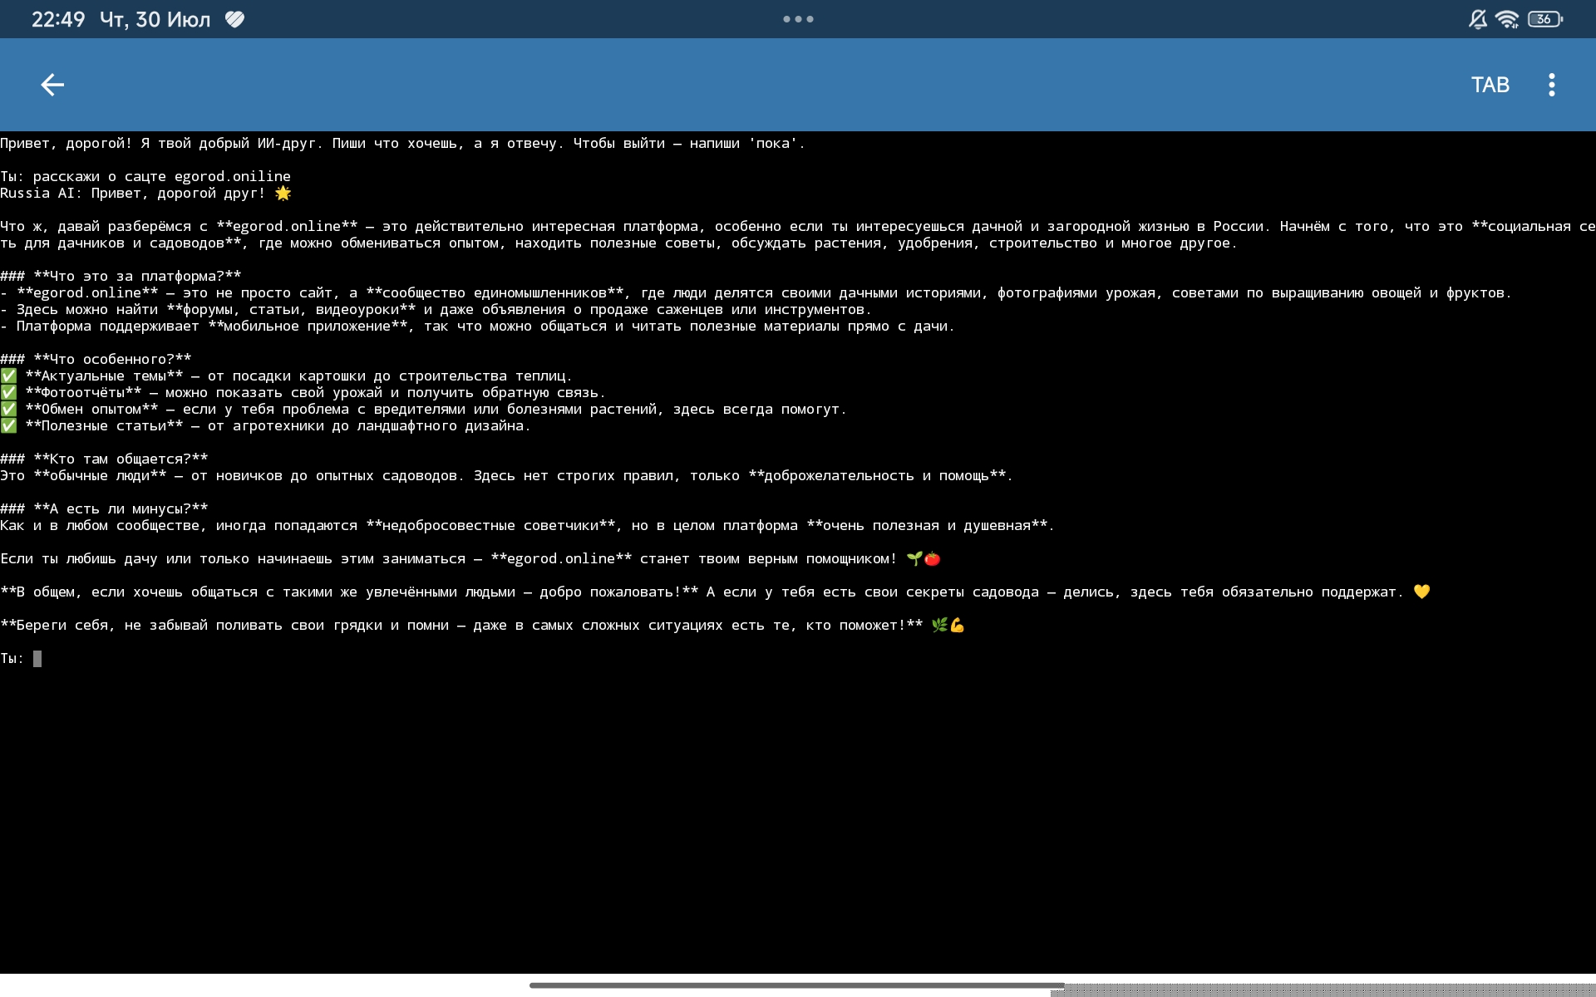This screenshot has height=997, width=1596.
Task: Tap the TAB key button
Action: click(x=1490, y=85)
